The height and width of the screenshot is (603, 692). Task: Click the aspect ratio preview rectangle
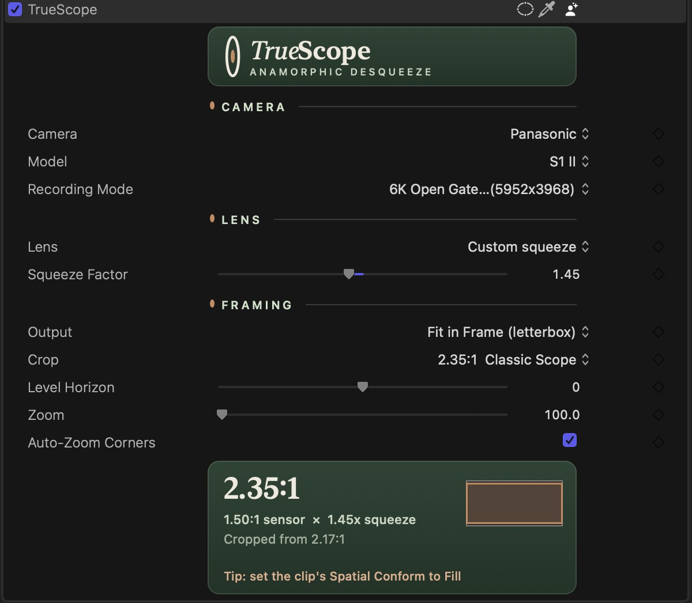coord(514,503)
